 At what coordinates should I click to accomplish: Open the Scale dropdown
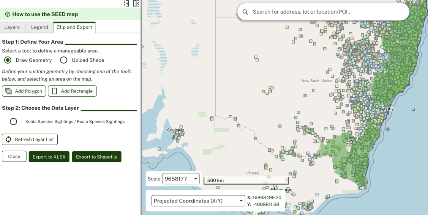(x=181, y=179)
